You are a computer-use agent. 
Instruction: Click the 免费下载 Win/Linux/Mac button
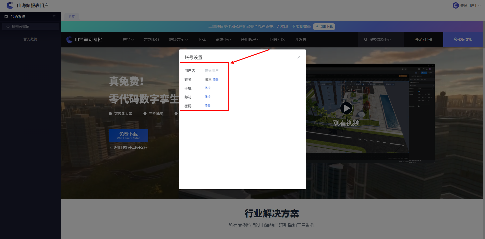(x=129, y=136)
